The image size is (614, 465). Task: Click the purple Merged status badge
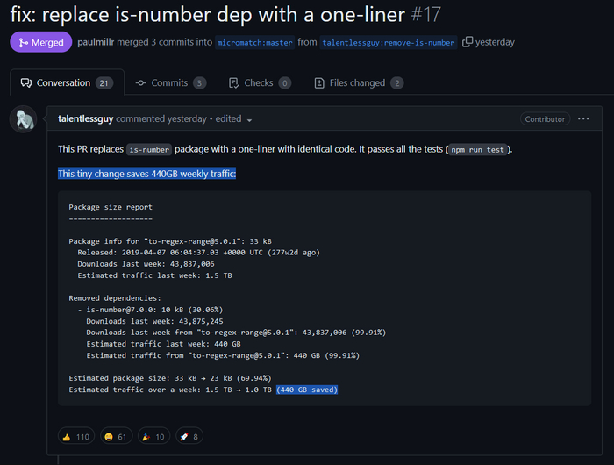pos(40,42)
